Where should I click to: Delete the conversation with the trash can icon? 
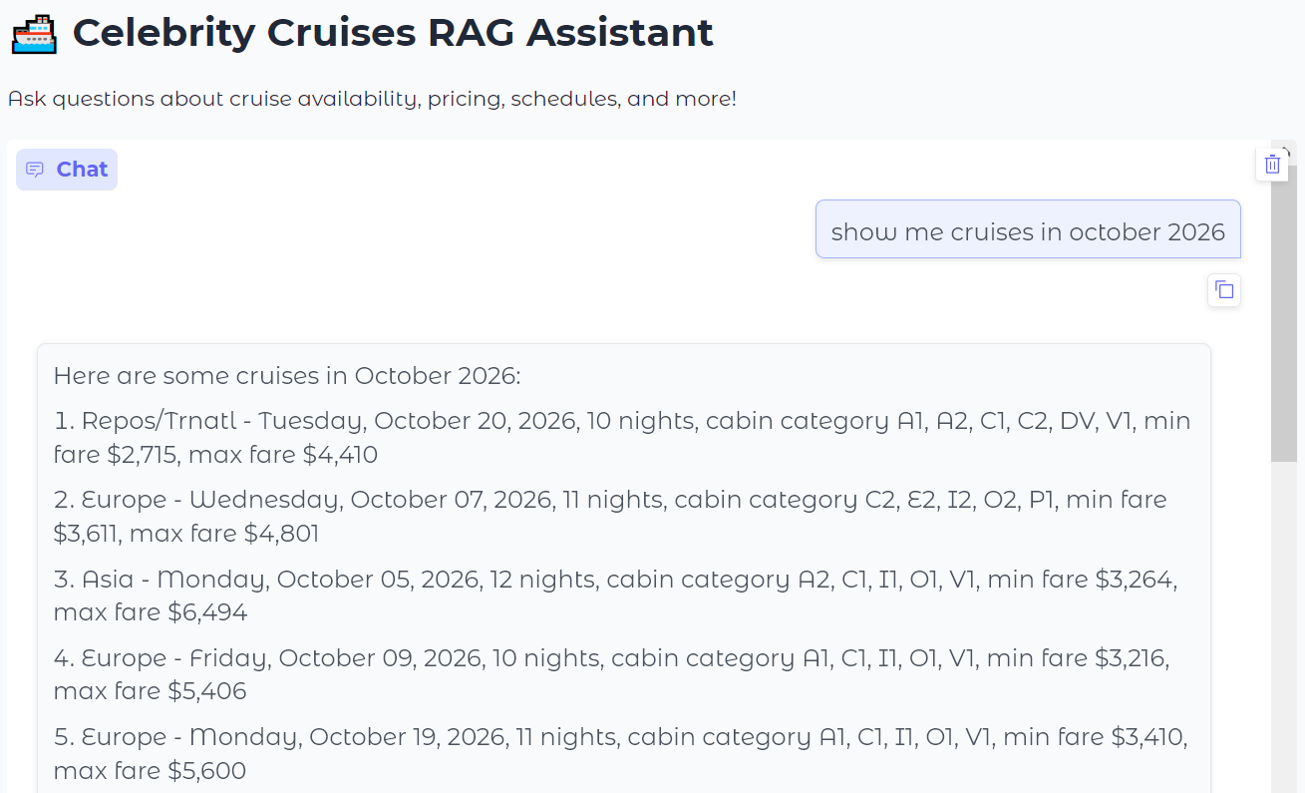click(x=1271, y=164)
